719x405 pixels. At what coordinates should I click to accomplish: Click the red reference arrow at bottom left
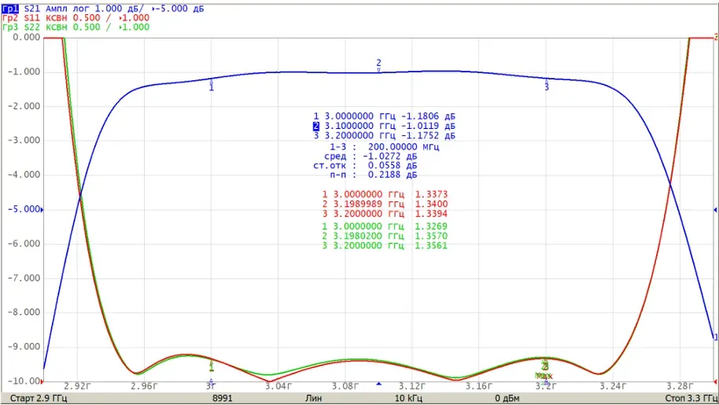[42, 381]
